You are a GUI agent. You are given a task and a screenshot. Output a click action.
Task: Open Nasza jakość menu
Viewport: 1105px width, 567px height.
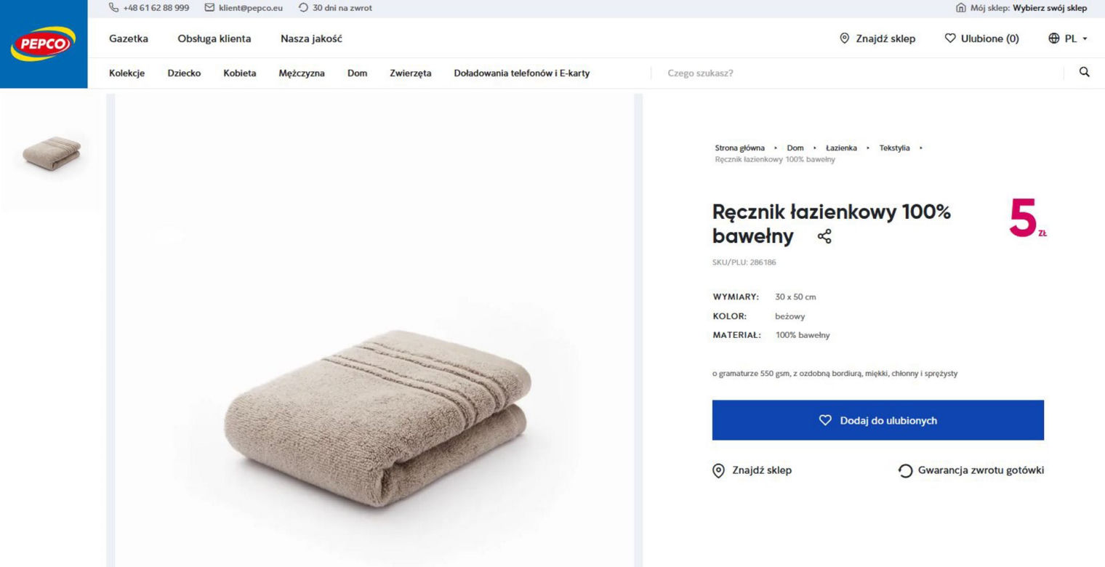click(311, 39)
